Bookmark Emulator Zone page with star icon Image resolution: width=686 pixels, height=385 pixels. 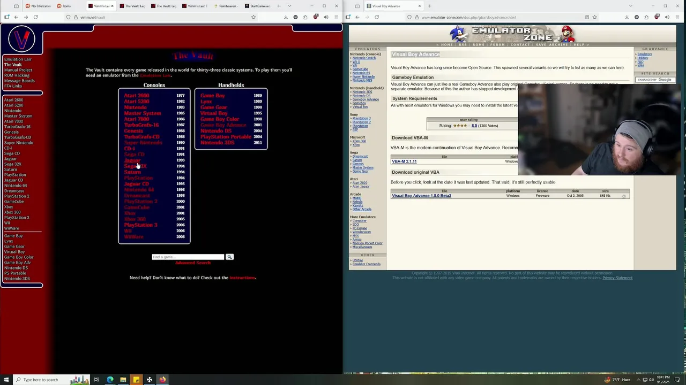(594, 17)
